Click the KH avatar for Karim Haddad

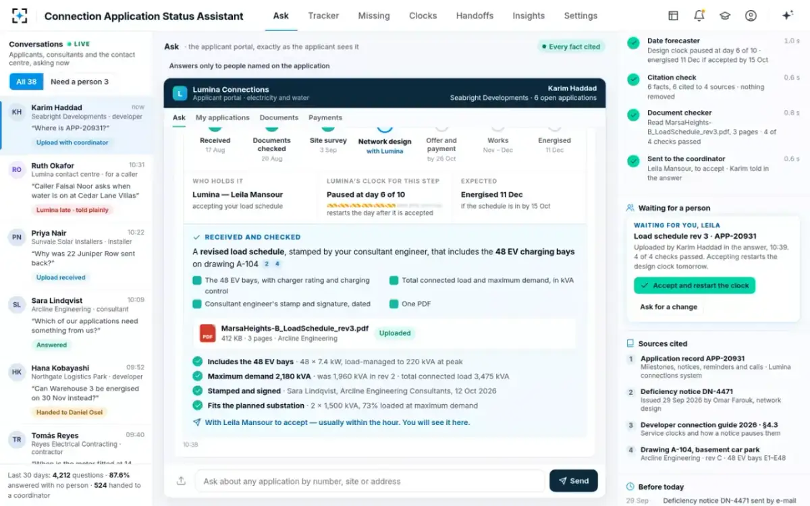(17, 113)
